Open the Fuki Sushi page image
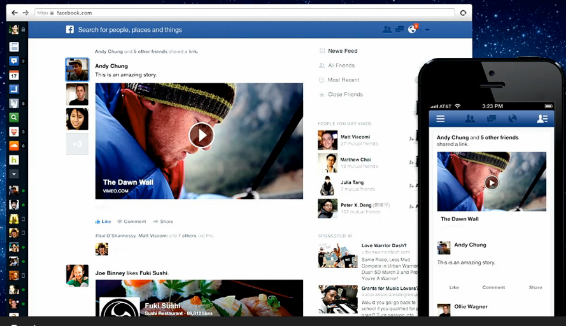The width and height of the screenshot is (566, 326). click(x=199, y=298)
